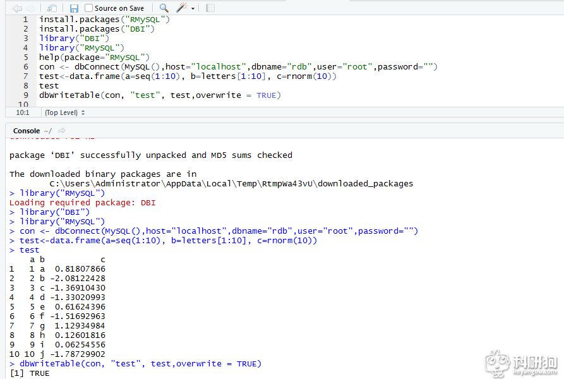Click 'package DBI successfully unpacked' console line
This screenshot has height=379, width=564.
tap(151, 155)
